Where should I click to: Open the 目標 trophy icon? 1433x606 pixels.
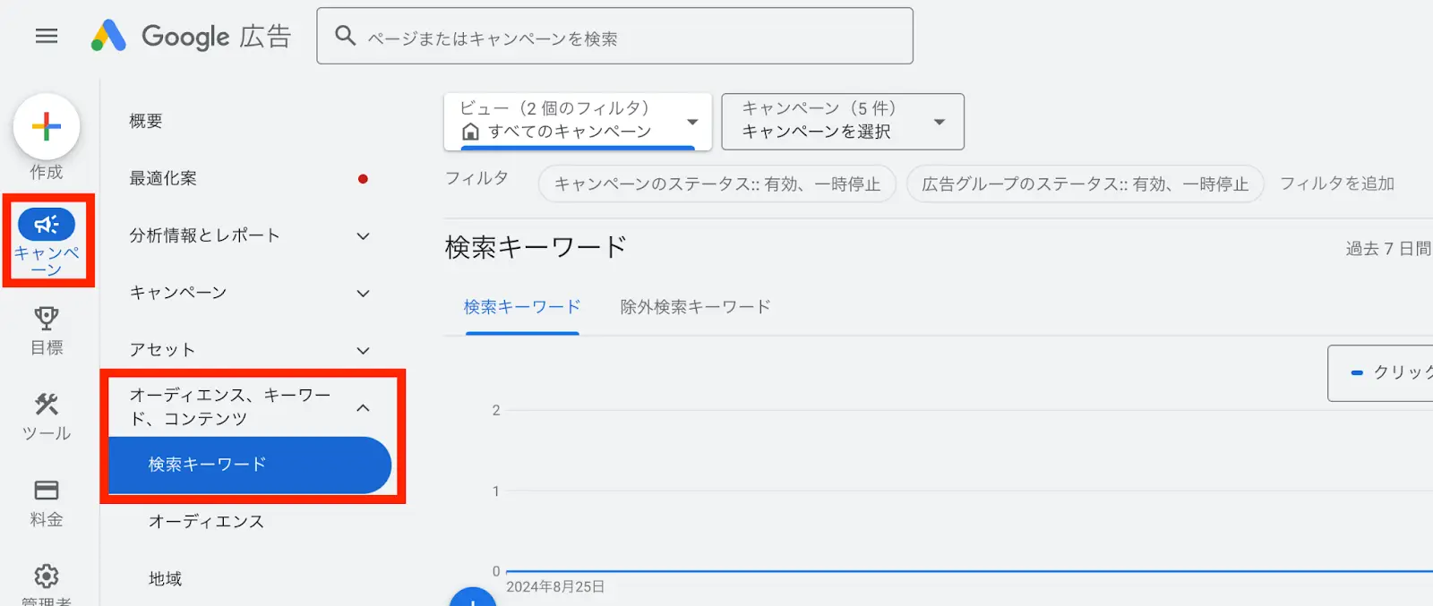(x=47, y=319)
